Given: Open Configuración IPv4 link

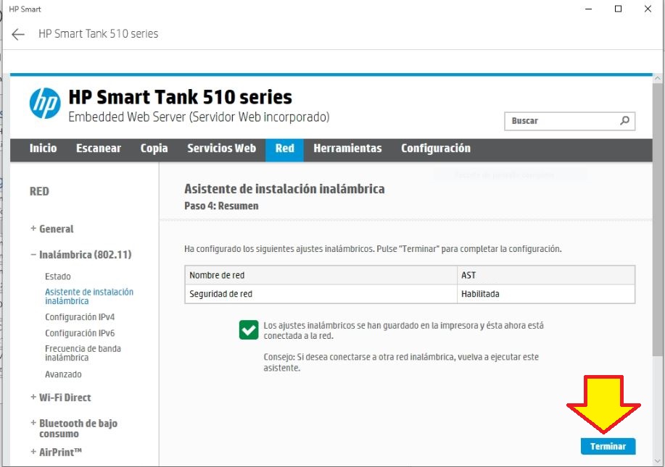Looking at the screenshot, I should 80,317.
